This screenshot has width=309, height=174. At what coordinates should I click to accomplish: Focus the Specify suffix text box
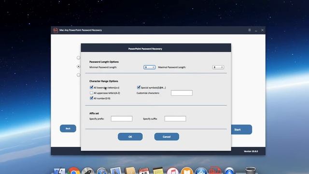point(175,118)
